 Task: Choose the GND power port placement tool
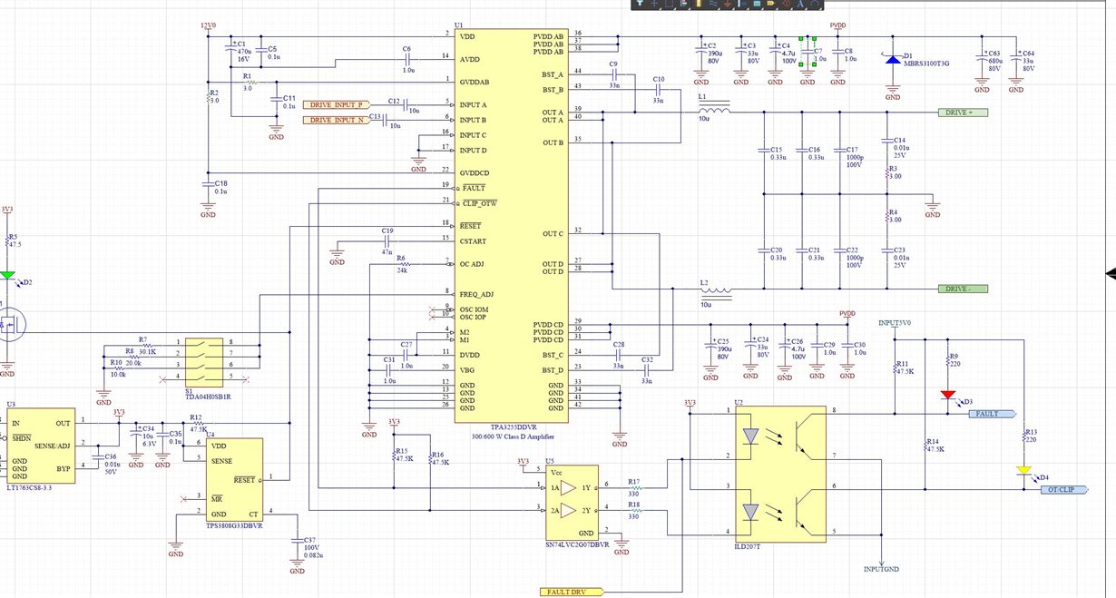pyautogui.click(x=728, y=4)
